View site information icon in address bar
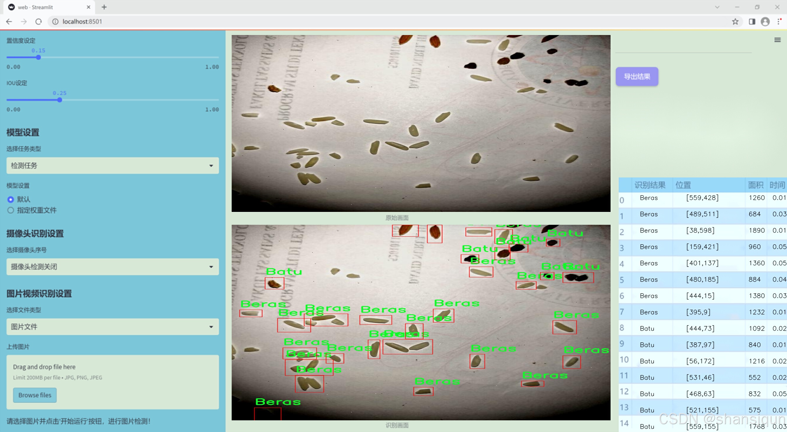 click(x=55, y=22)
